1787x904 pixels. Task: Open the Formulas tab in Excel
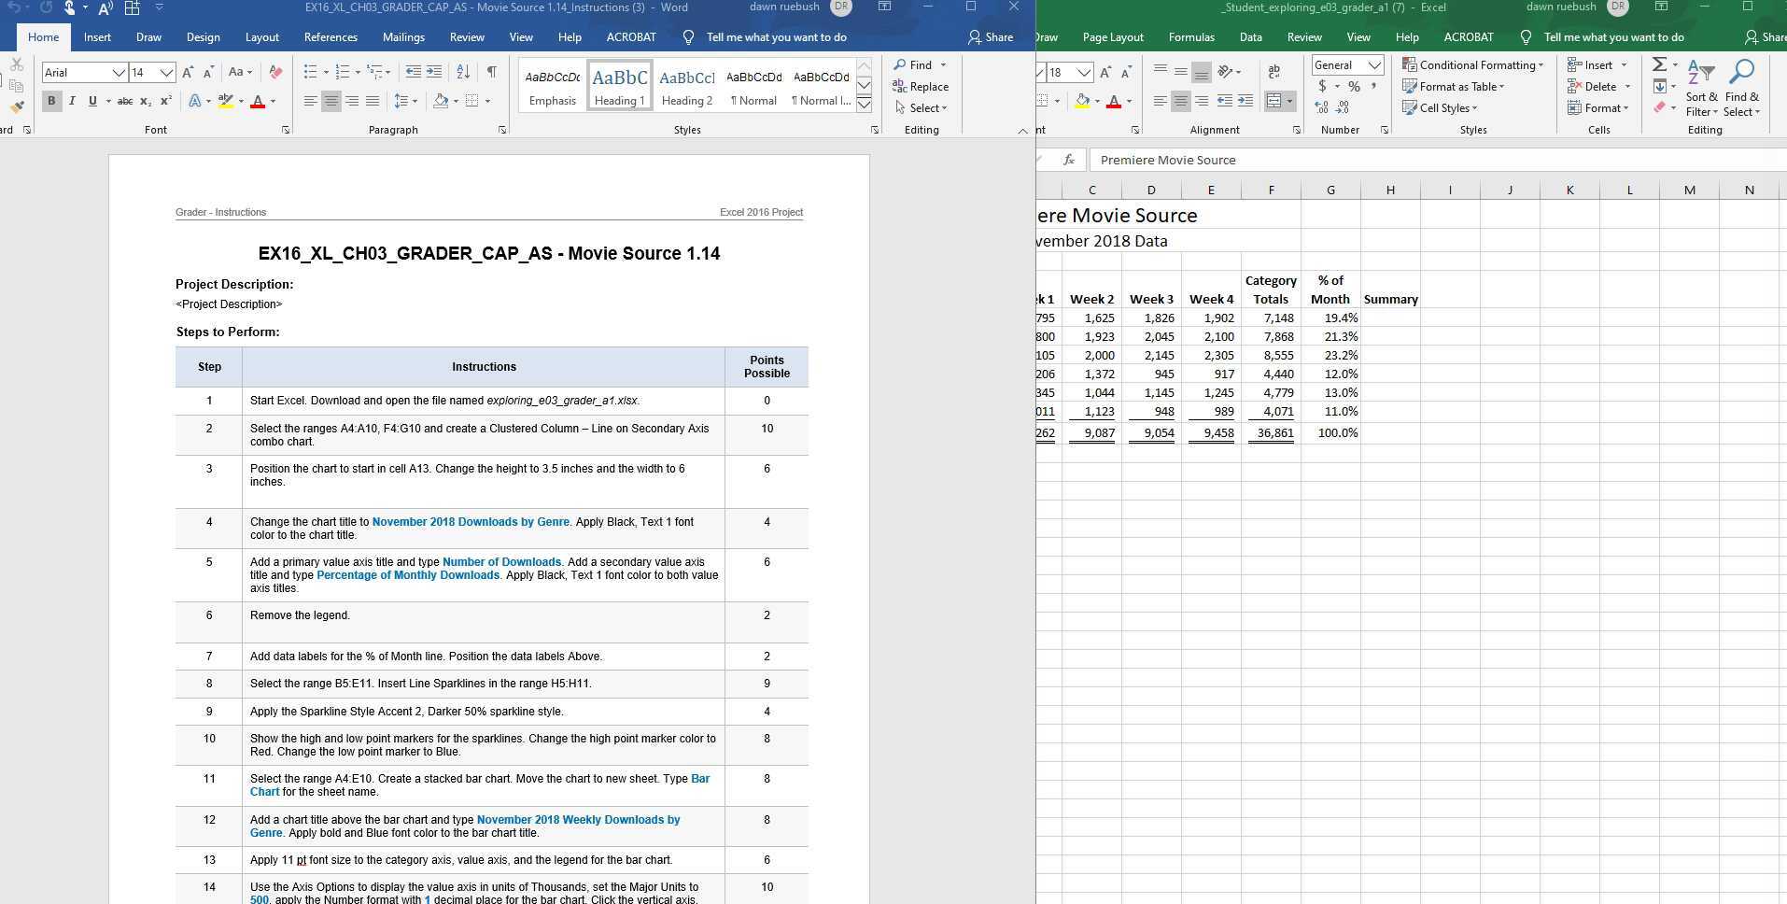[x=1191, y=37]
